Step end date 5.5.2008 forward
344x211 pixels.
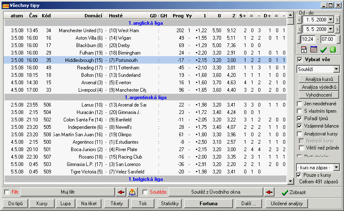click(337, 29)
